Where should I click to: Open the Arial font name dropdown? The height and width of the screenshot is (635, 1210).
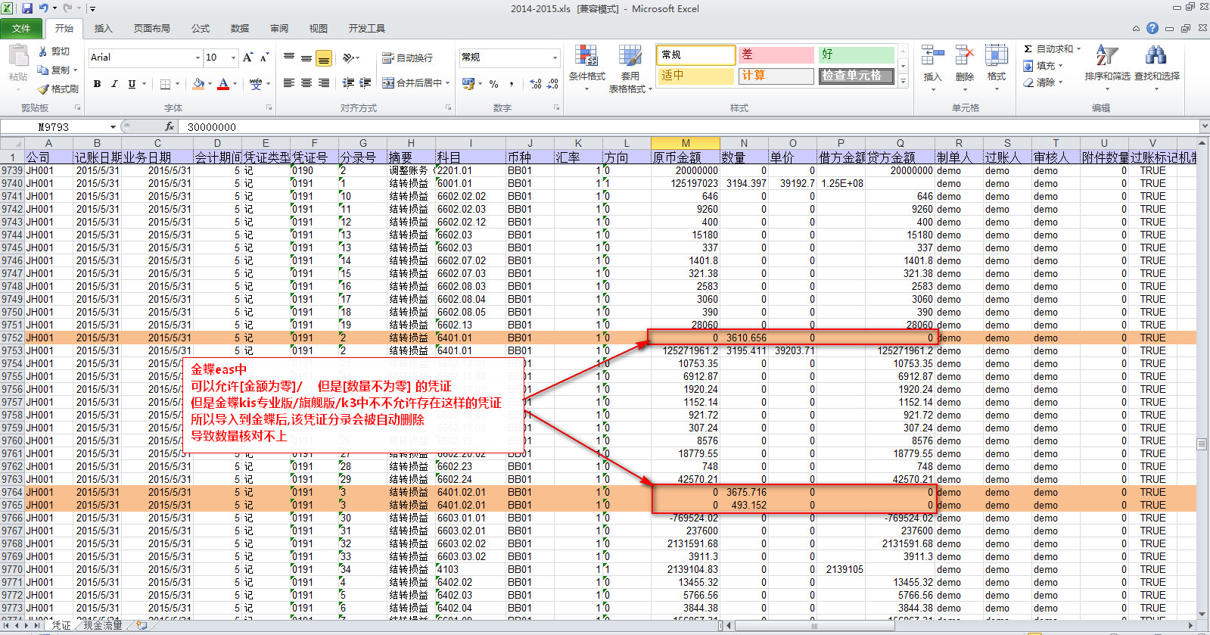[x=198, y=58]
